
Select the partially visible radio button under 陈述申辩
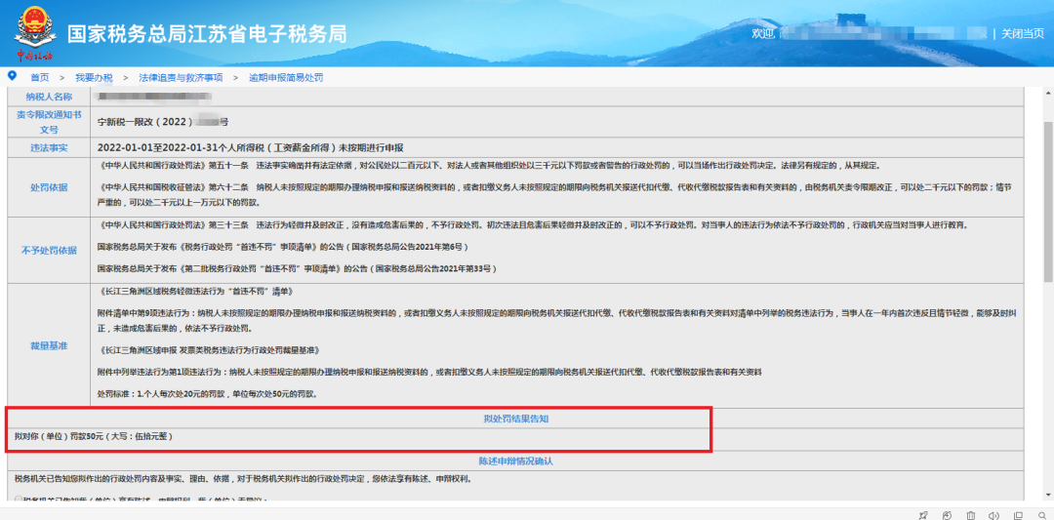(19, 500)
